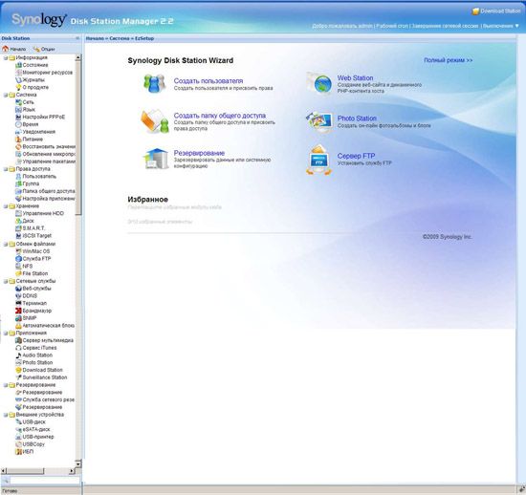
Task: Click the Создать пользователя link
Action: 208,81
